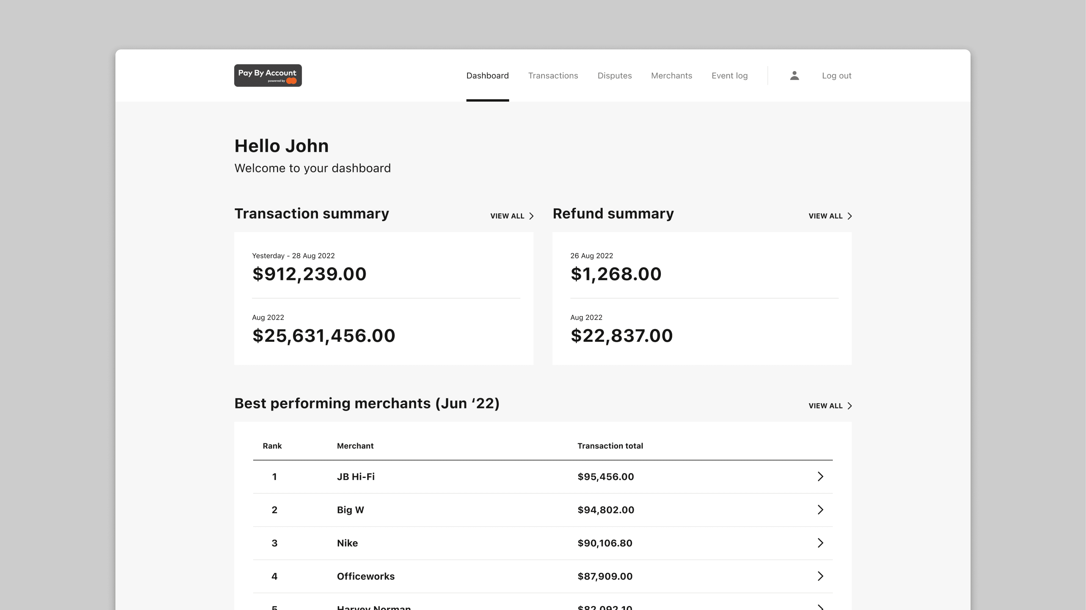Select the Dashboard tab
The image size is (1086, 610).
tap(487, 76)
